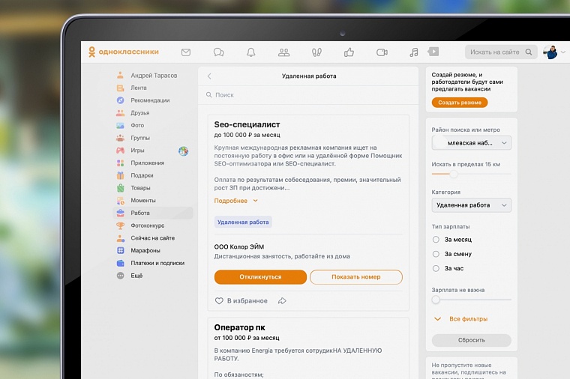The width and height of the screenshot is (570, 379).
Task: Open the video camera icon in header
Action: pyautogui.click(x=382, y=52)
